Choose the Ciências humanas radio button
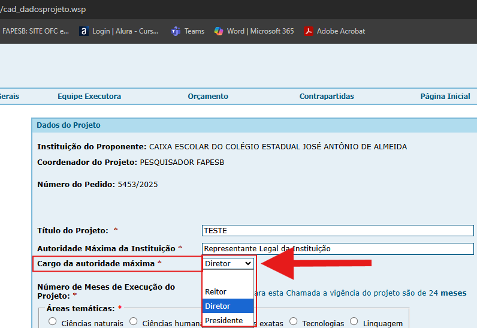Screen dimensions: 477x328 [134, 322]
